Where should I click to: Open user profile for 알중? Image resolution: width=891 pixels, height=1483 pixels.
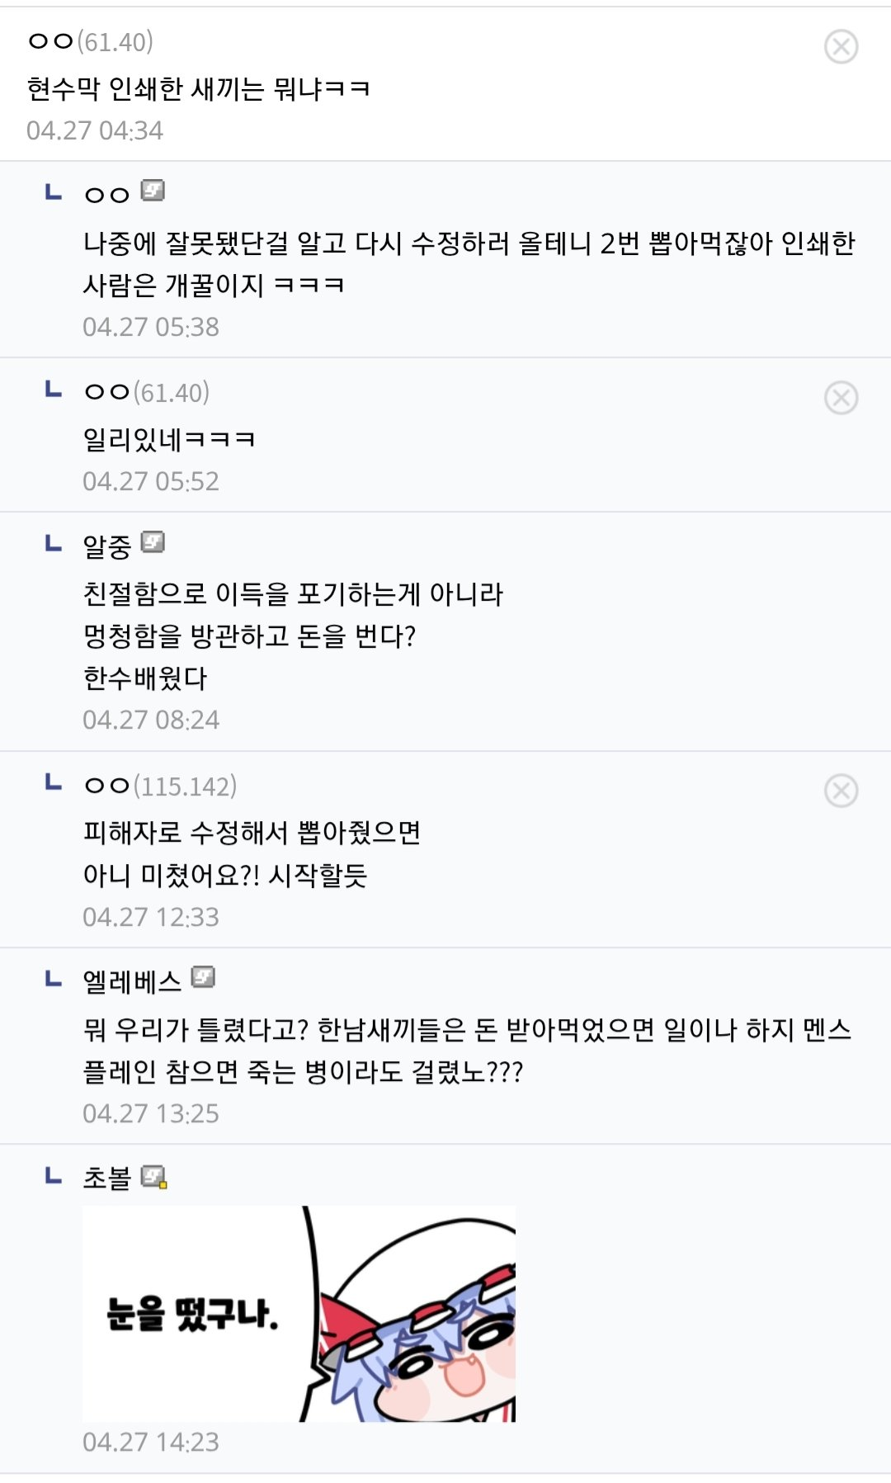click(x=107, y=545)
